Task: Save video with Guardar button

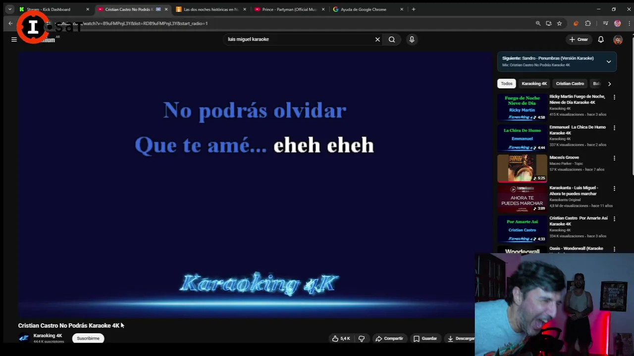Action: 425,338
